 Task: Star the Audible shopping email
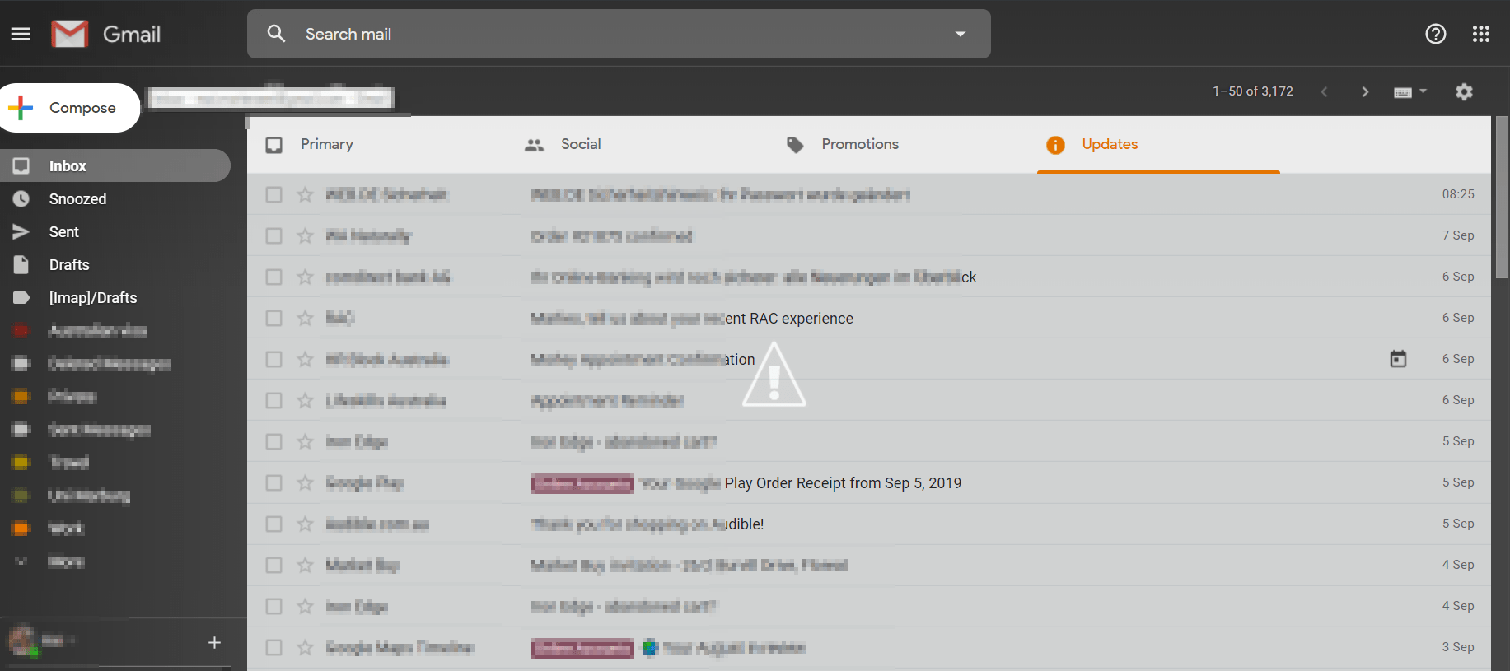point(306,524)
